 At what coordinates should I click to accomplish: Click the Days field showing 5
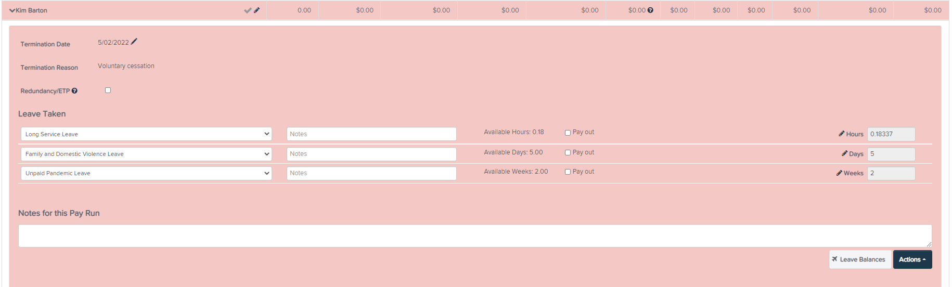(891, 154)
